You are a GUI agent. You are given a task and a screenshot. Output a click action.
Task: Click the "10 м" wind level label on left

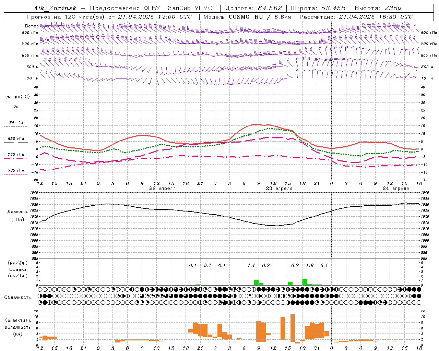tap(32, 78)
